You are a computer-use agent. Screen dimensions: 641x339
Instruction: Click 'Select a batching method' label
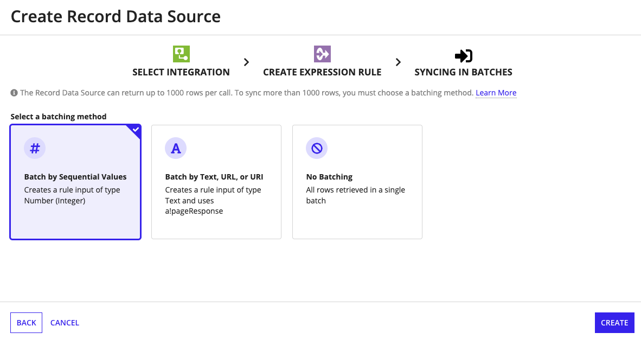(59, 117)
